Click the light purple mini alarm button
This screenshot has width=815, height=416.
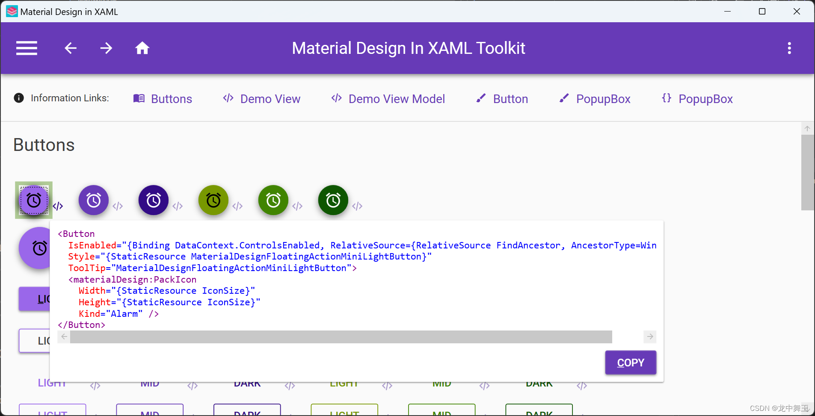(x=34, y=200)
